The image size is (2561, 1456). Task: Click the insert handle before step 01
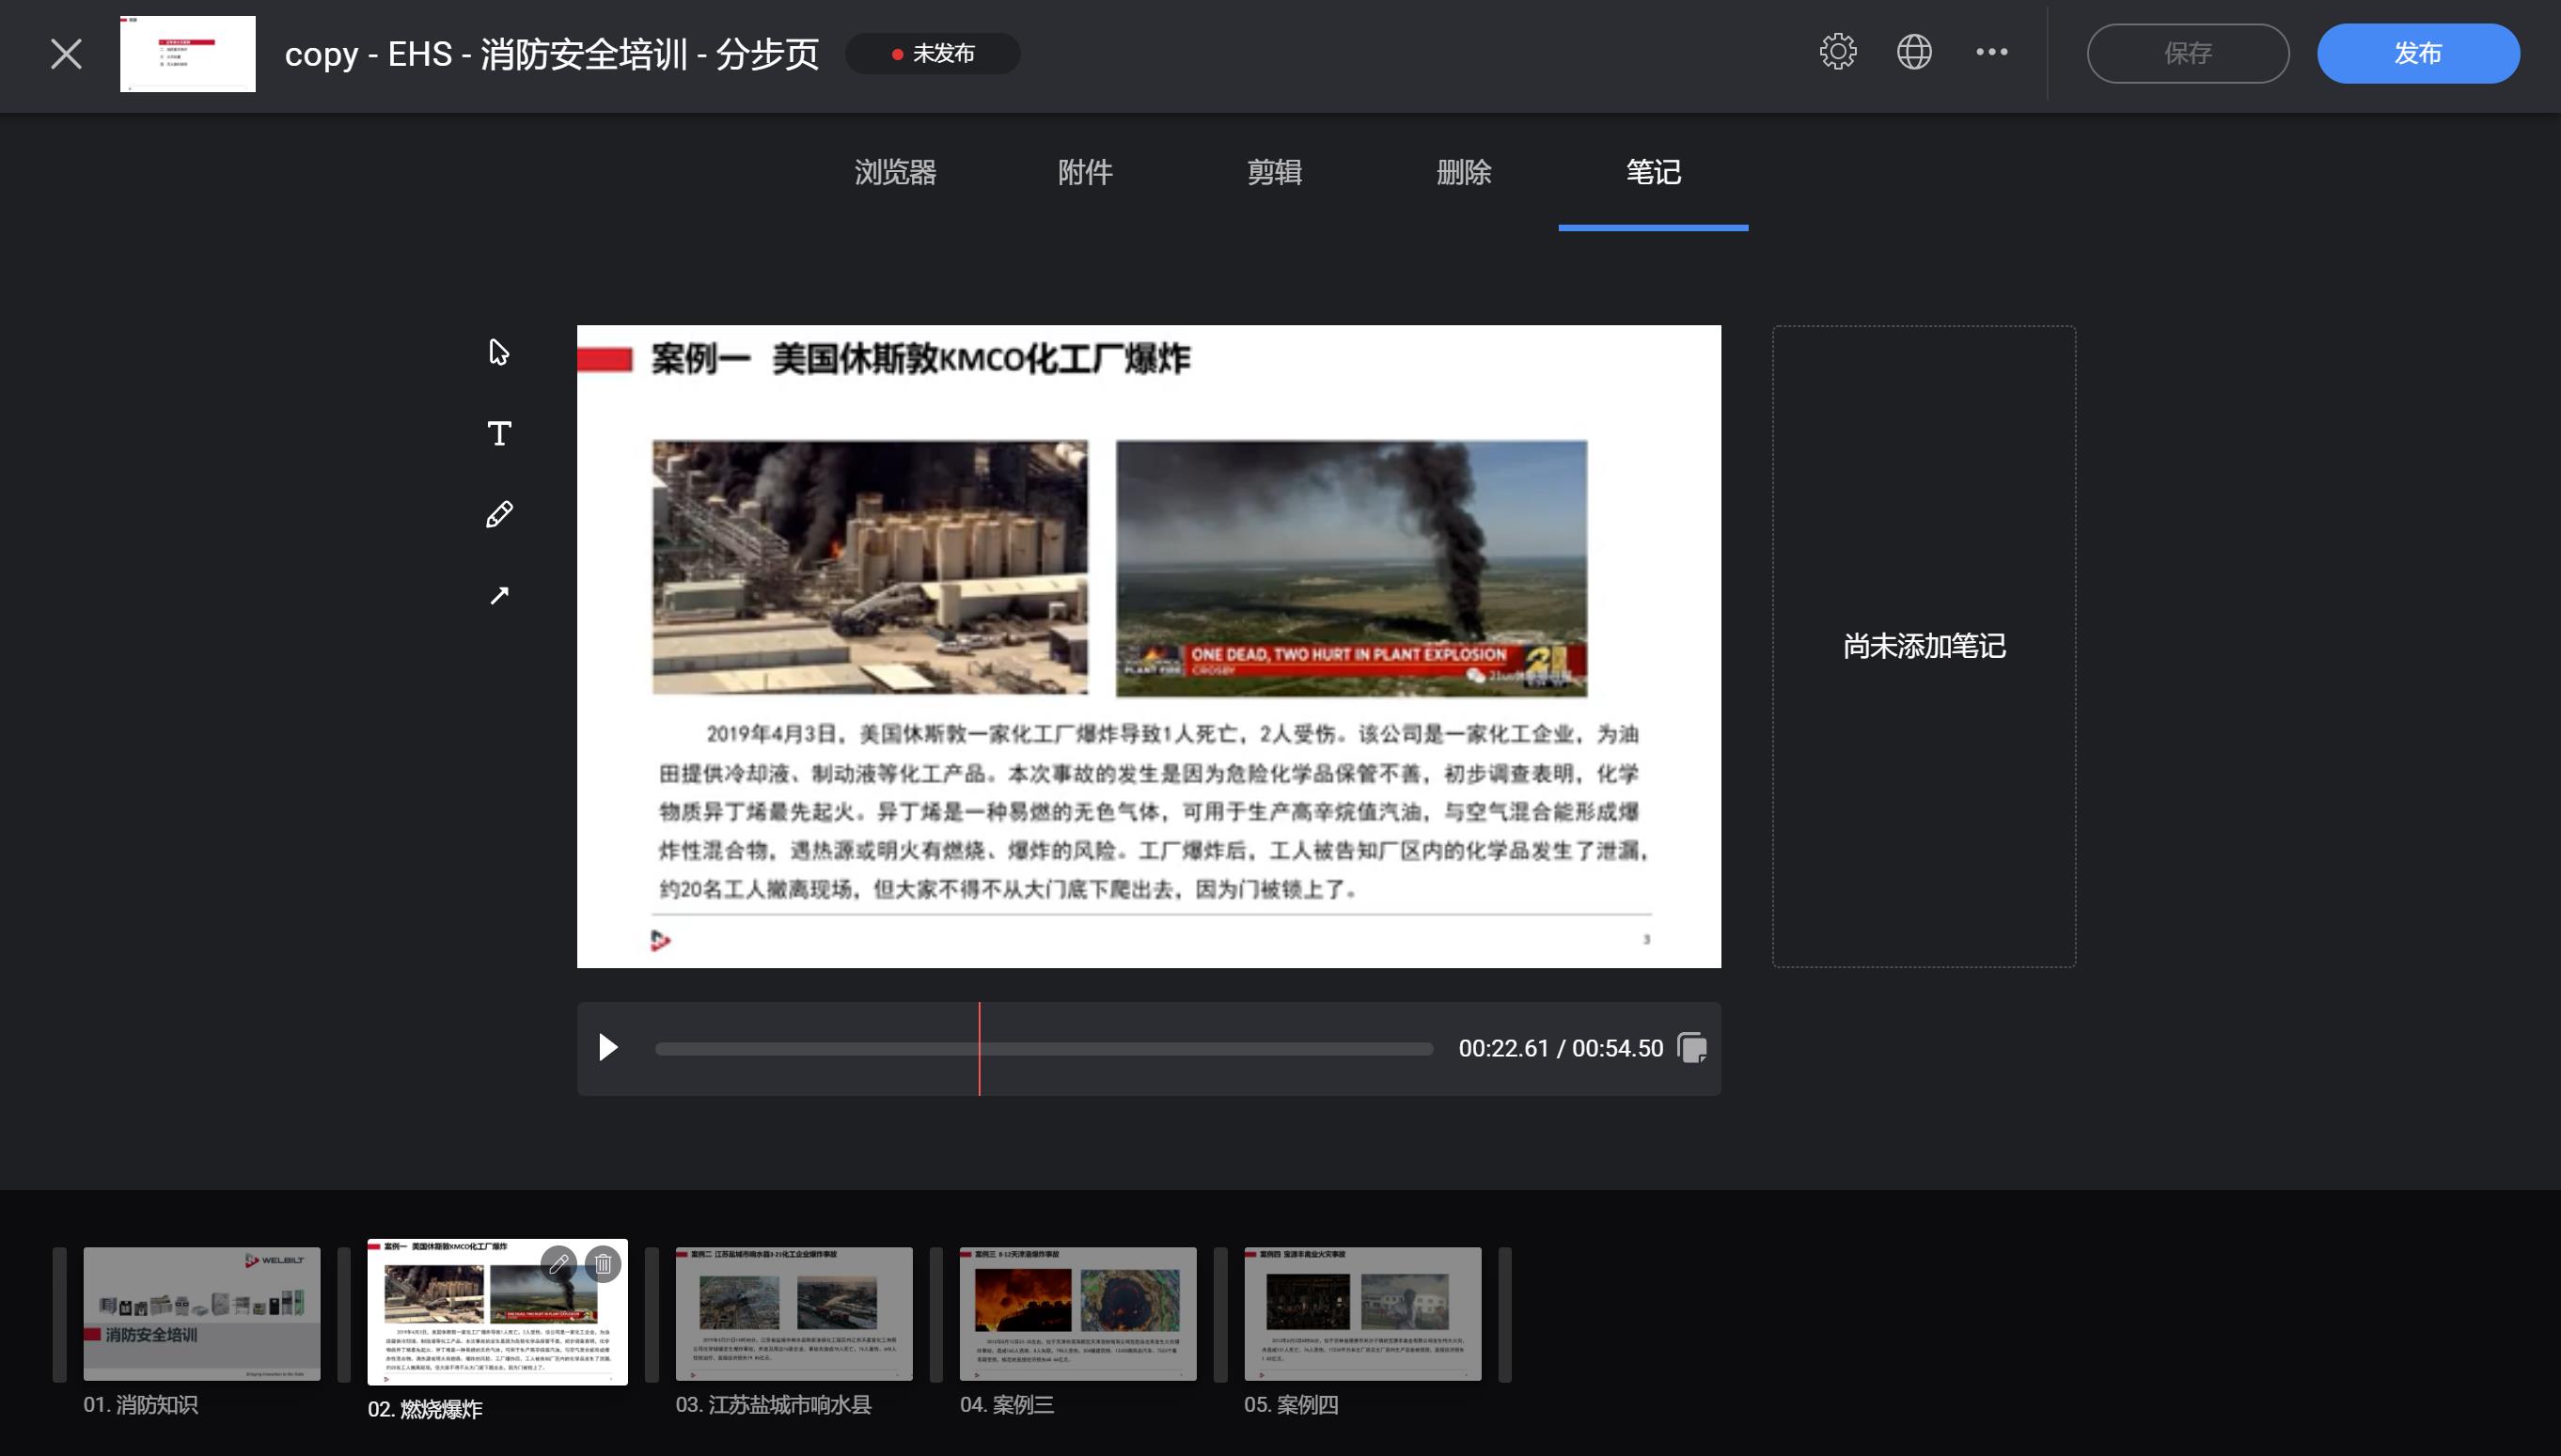coord(60,1314)
